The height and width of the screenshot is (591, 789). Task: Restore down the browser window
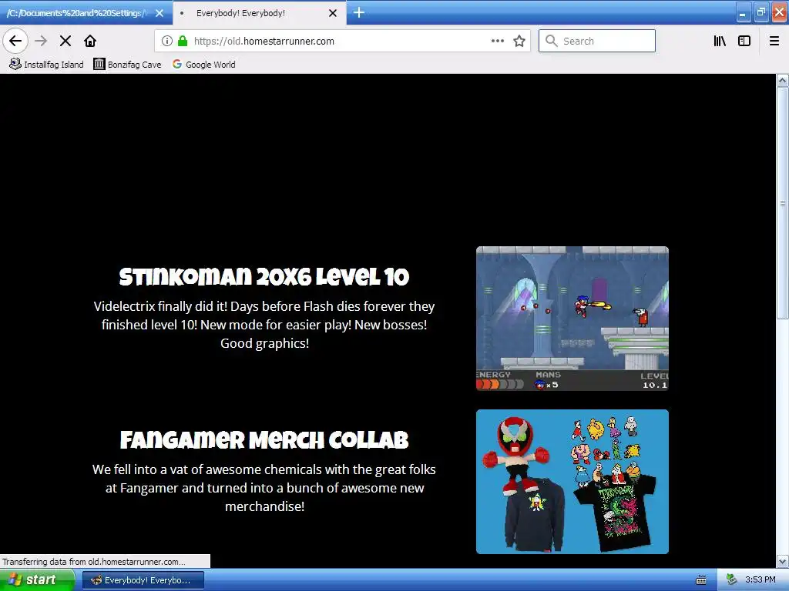pos(760,12)
